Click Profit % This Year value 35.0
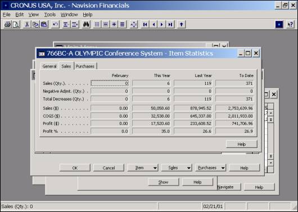 point(151,132)
